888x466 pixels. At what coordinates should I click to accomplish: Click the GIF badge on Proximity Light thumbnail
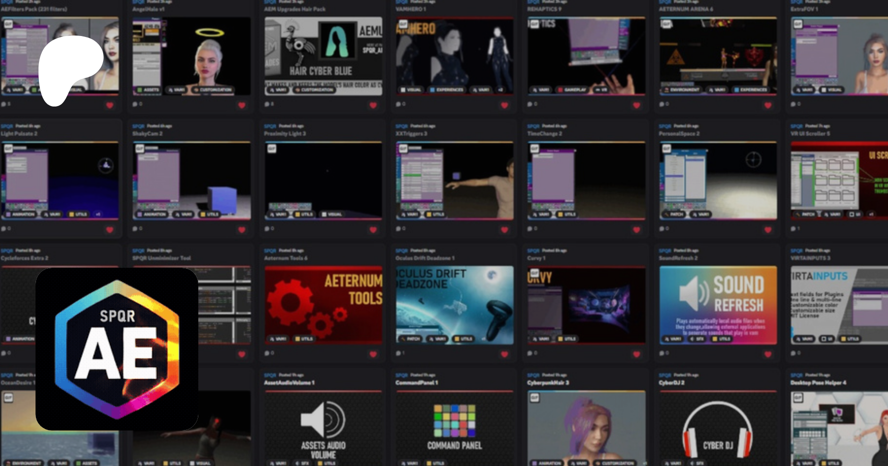tap(272, 148)
